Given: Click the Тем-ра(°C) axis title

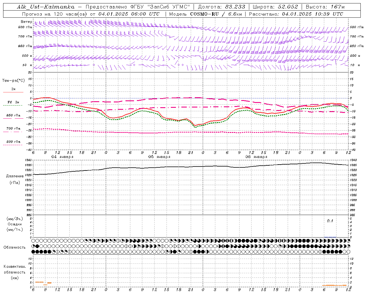Looking at the screenshot, I should coord(13,81).
